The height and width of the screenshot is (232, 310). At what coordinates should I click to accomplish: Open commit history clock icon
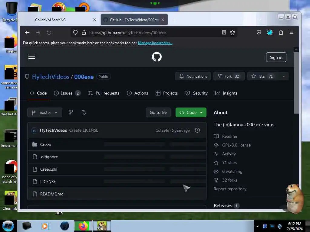click(197, 130)
